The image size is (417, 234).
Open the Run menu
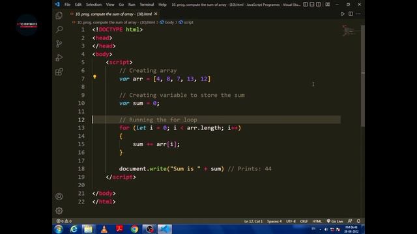pyautogui.click(x=132, y=5)
